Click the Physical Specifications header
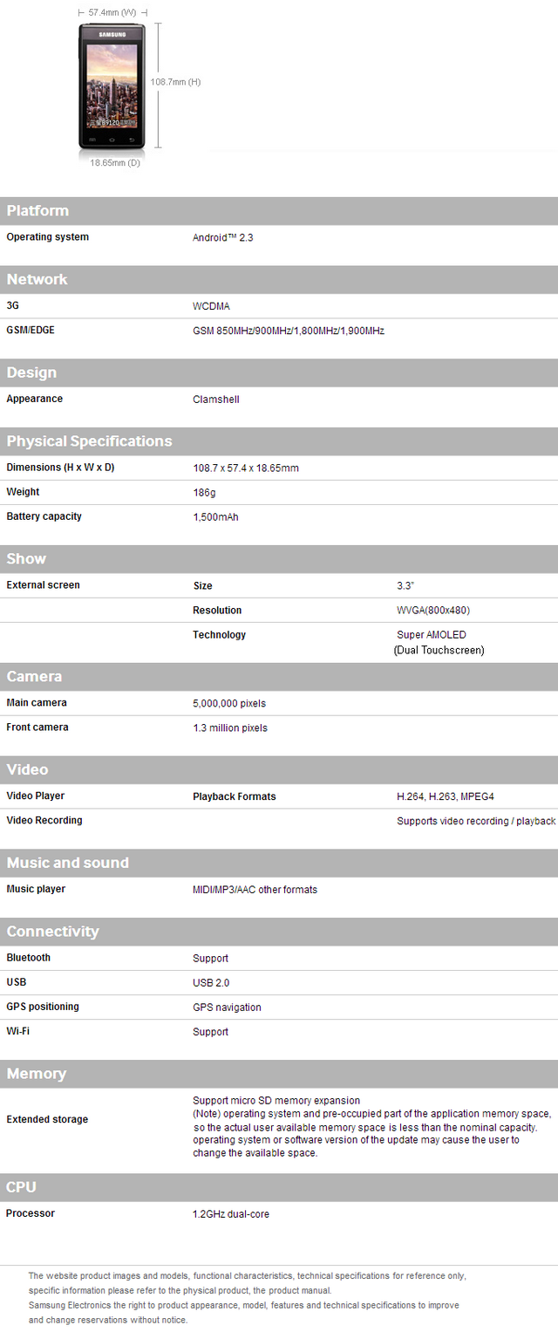 point(89,441)
